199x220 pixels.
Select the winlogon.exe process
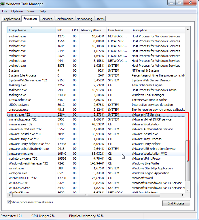pos(96,173)
